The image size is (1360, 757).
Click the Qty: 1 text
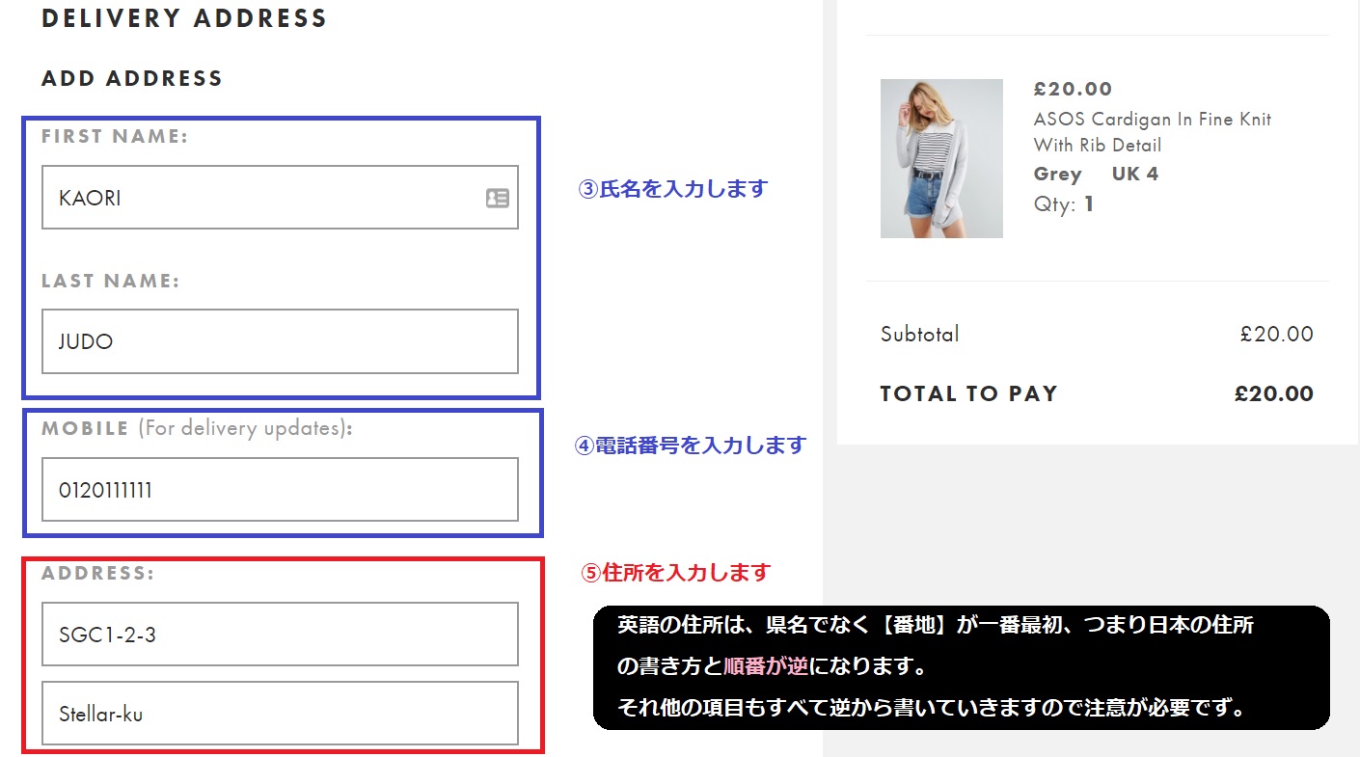1063,204
